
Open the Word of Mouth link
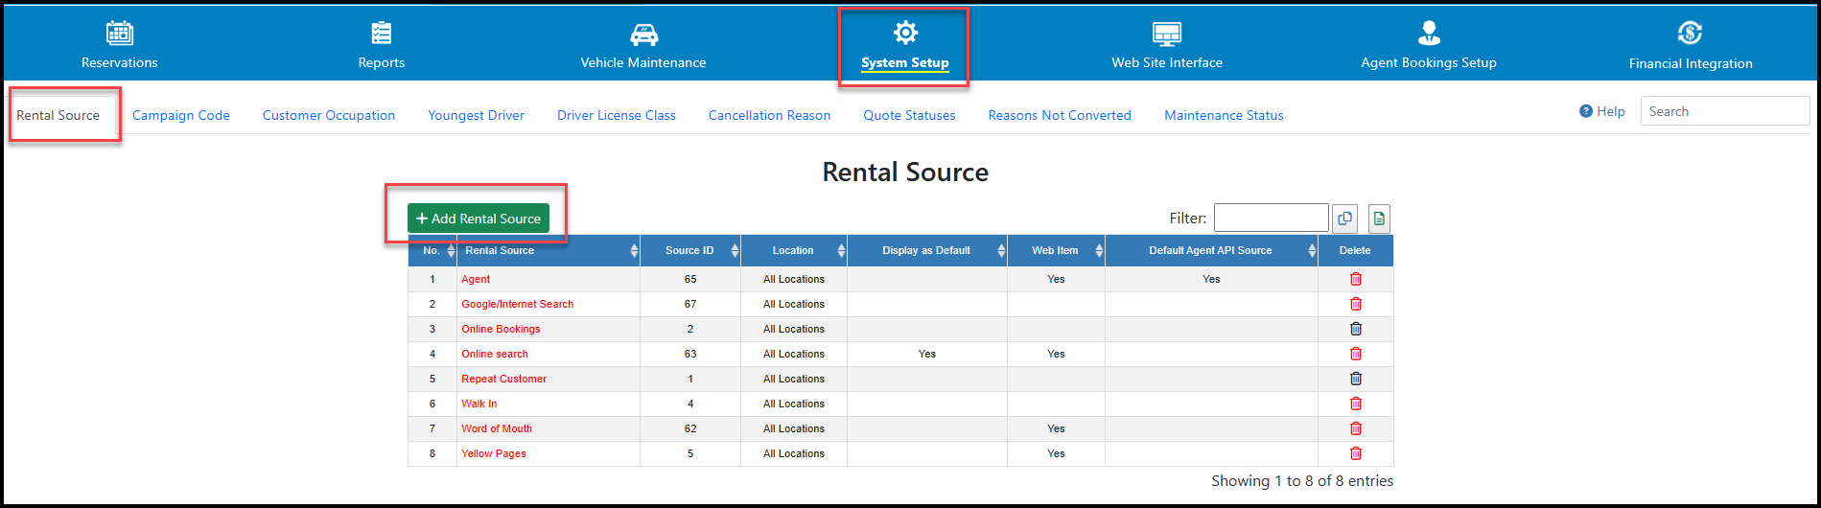pyautogui.click(x=497, y=428)
